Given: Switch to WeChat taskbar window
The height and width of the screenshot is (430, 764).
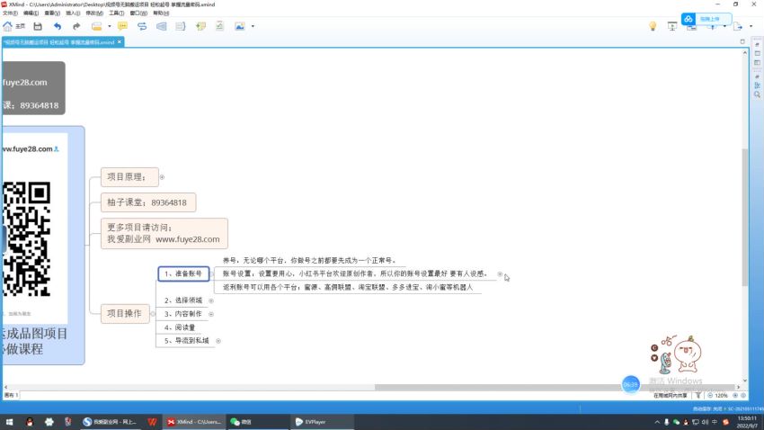Looking at the screenshot, I should [x=257, y=422].
